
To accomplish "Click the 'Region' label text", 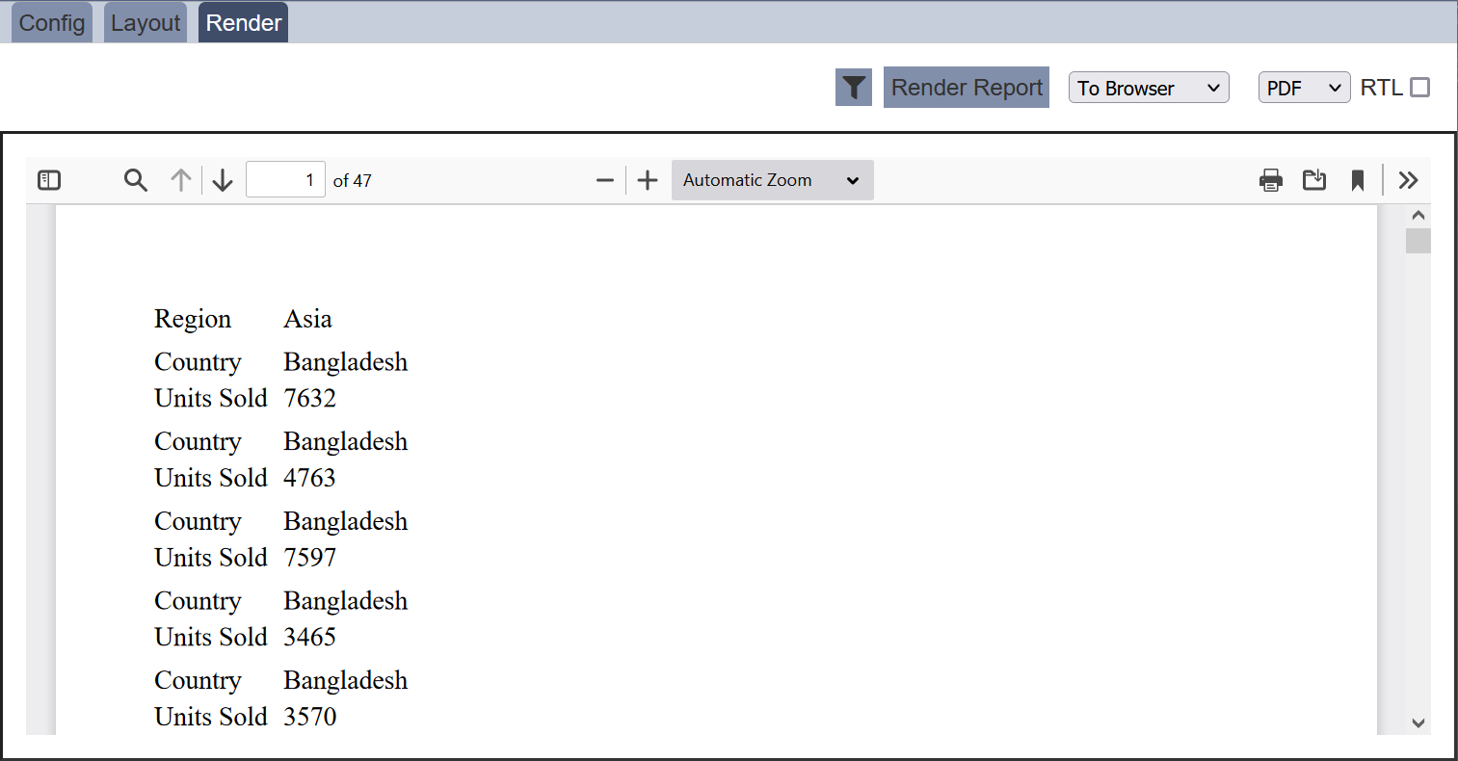I will [x=193, y=319].
